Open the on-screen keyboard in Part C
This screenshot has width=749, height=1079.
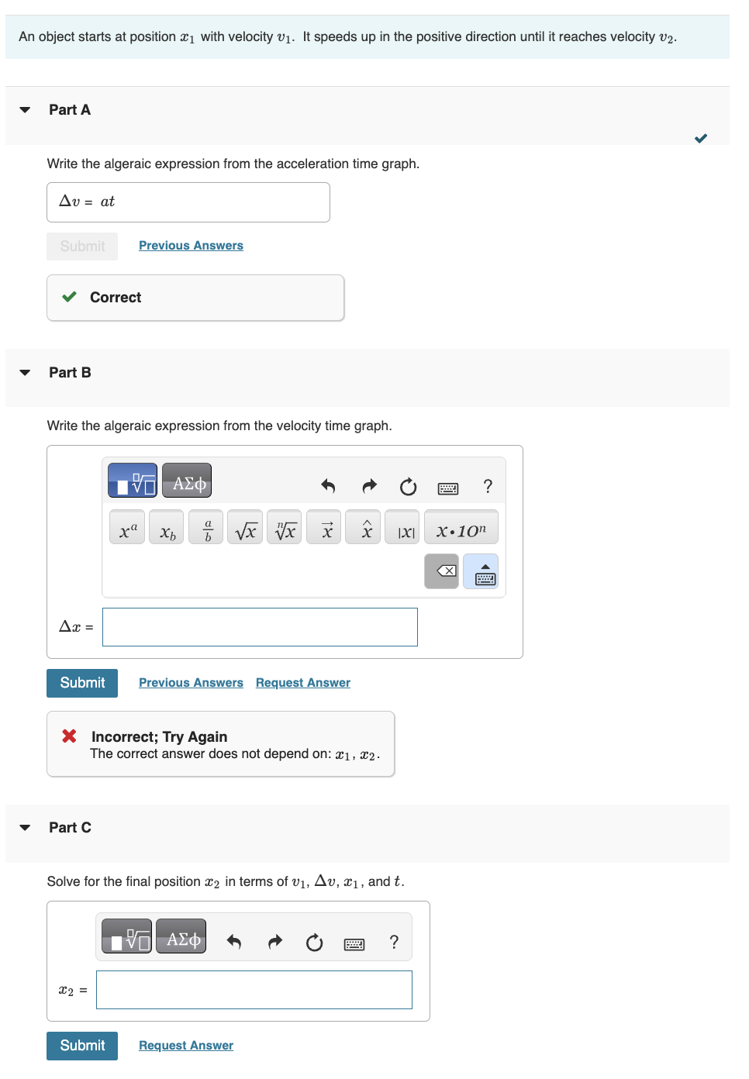coord(354,943)
